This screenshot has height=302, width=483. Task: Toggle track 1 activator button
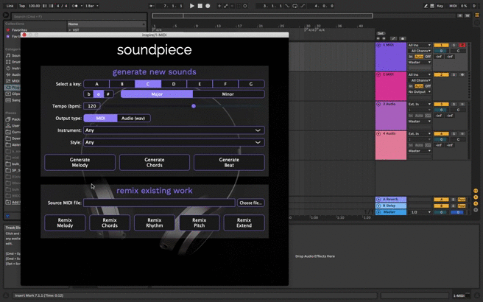[x=441, y=46]
